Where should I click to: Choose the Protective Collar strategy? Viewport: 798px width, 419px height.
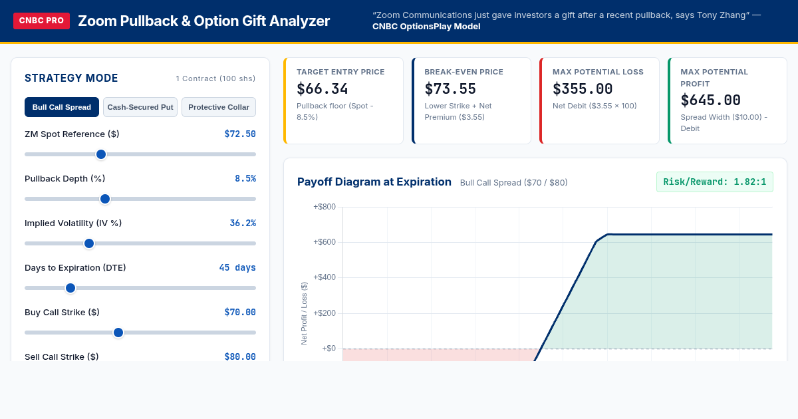coord(219,107)
